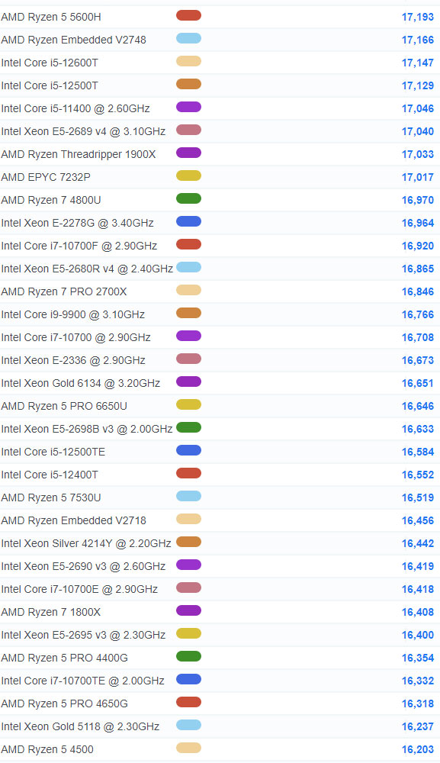Open Intel Xeon E5-2689 v4 @ 3.10GHz
The width and height of the screenshot is (440, 763).
[83, 131]
